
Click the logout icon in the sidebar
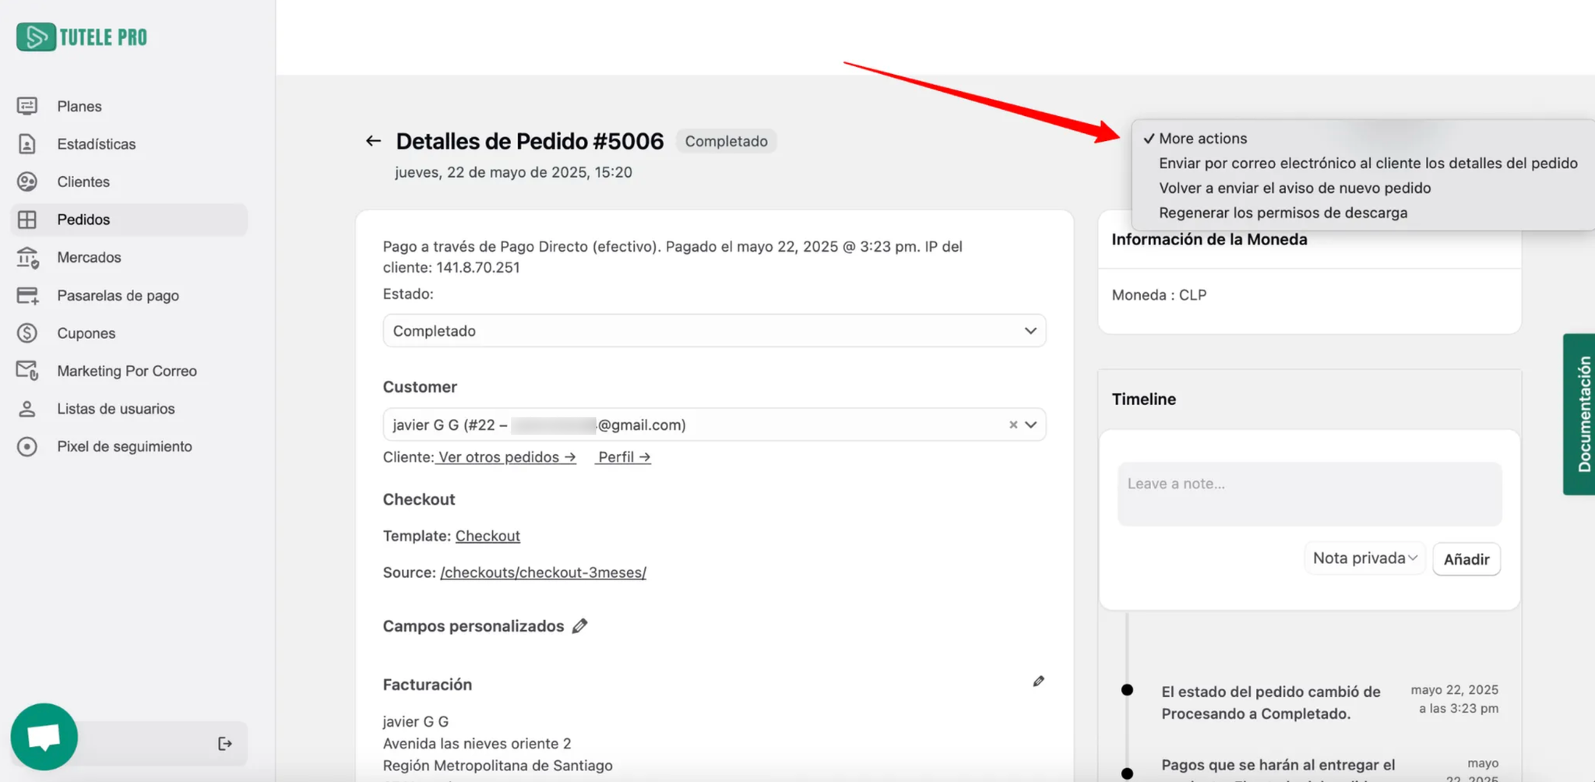point(225,744)
